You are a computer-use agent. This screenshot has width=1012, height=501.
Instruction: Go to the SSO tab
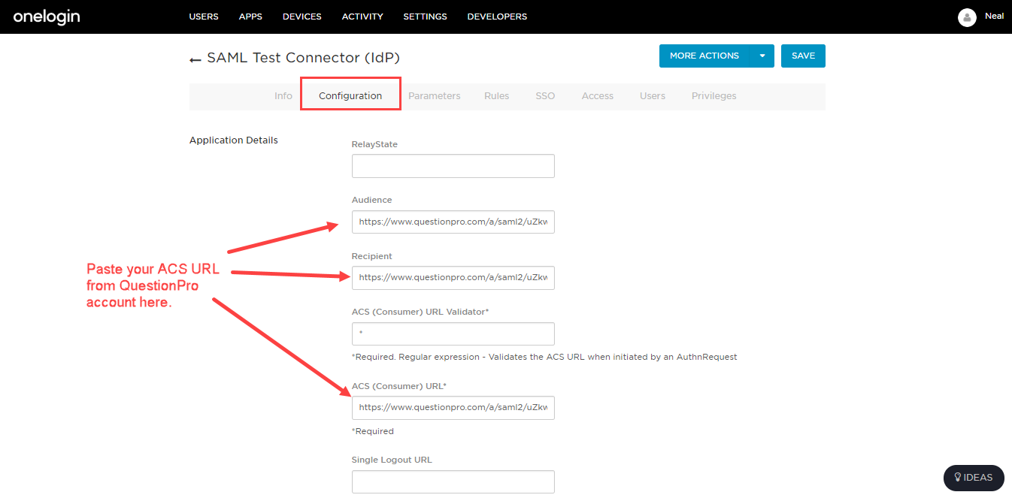[545, 96]
